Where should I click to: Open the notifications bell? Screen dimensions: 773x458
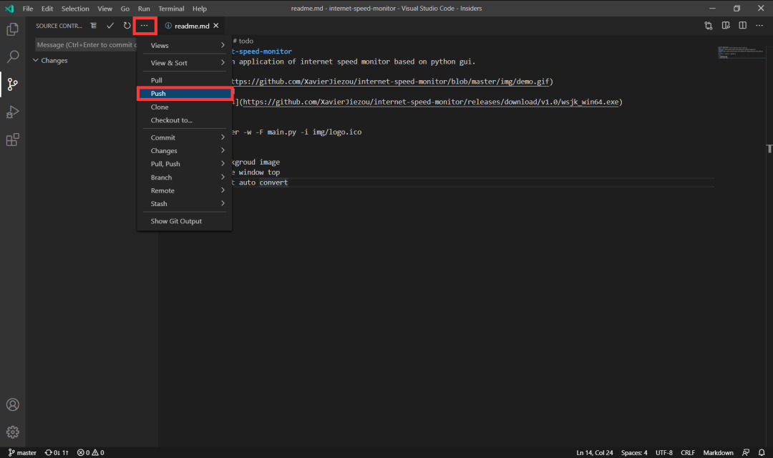762,452
